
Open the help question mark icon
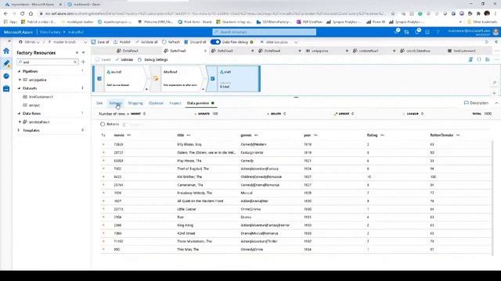pyautogui.click(x=438, y=32)
